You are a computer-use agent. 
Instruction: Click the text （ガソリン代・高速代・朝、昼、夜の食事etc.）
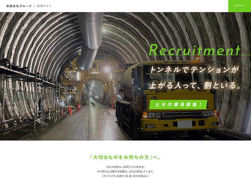click(x=126, y=176)
